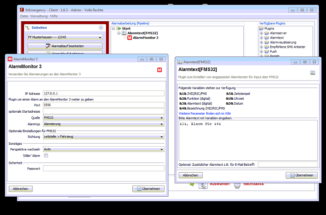Enable the 'Stiller' Alarm checkbox
This screenshot has width=326, height=215.
46,155
